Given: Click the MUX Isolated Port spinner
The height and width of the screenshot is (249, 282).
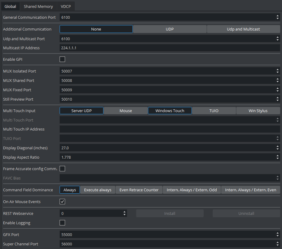Looking at the screenshot, I should point(278,71).
